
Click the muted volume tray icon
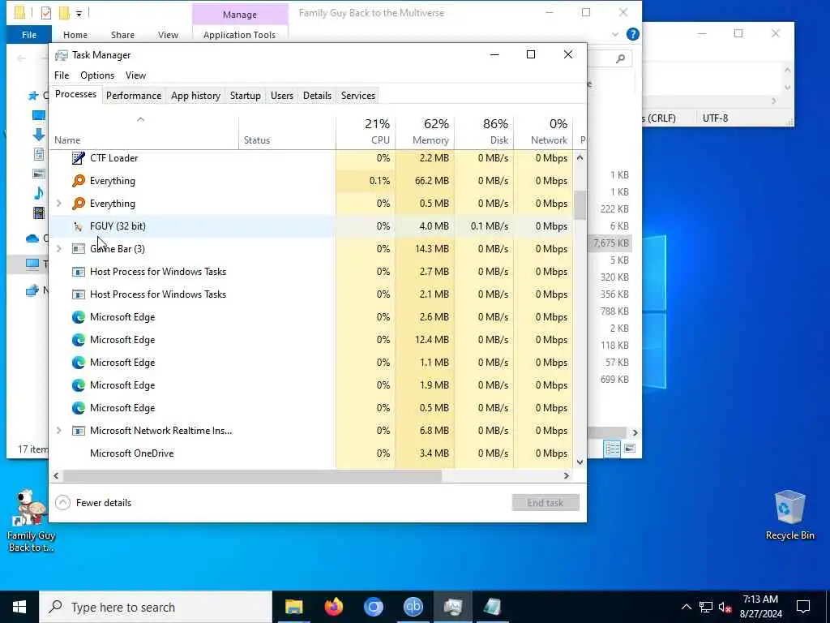click(x=725, y=607)
